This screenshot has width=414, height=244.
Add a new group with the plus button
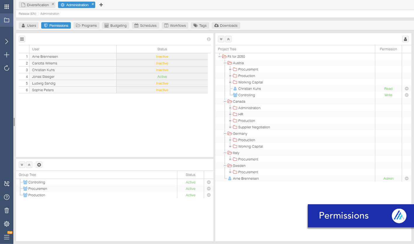39,165
